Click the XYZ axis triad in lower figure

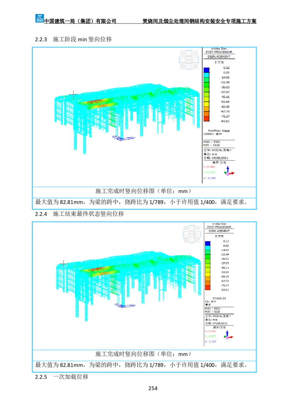pyautogui.click(x=229, y=335)
